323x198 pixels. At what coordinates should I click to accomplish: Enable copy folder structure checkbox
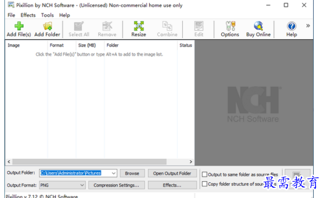[x=204, y=184]
